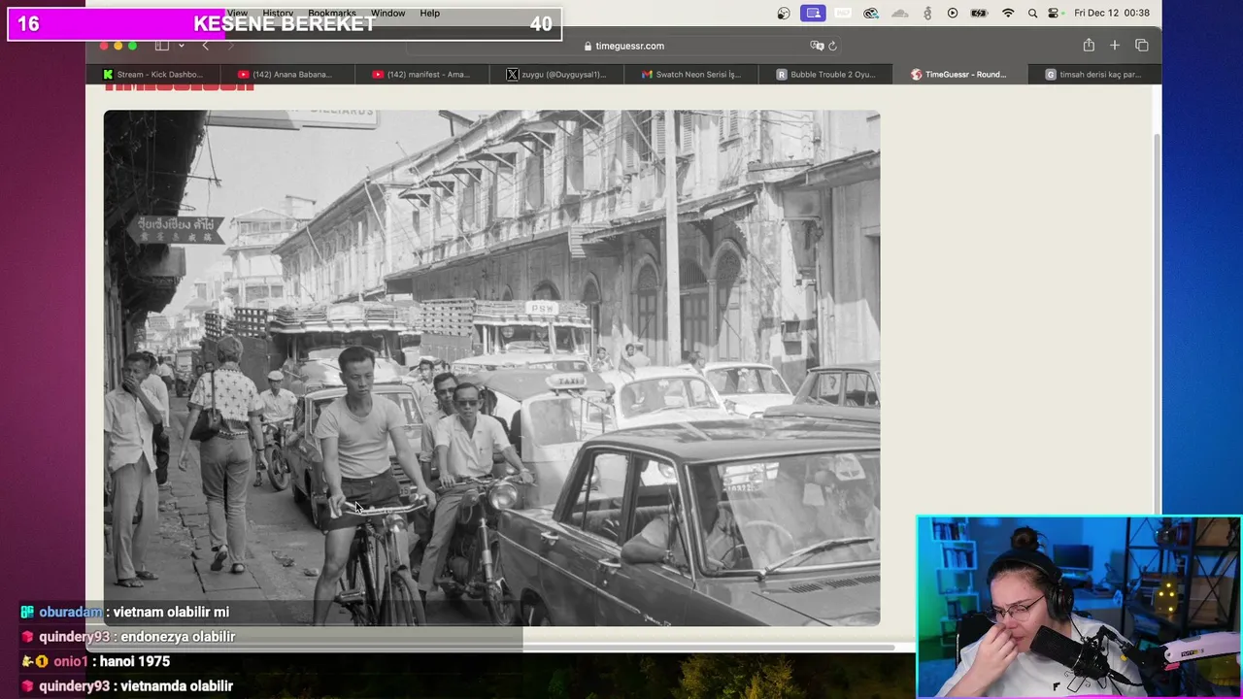Select the TimeGuessr - Round tab
The image size is (1243, 699).
[960, 74]
